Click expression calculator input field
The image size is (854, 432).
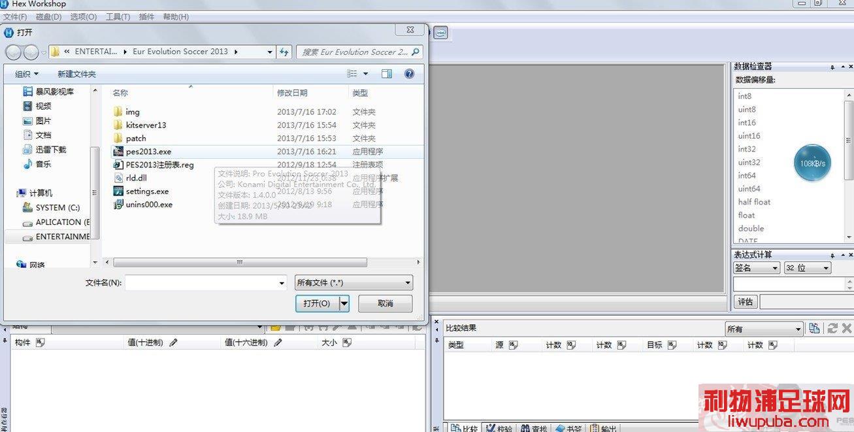[x=789, y=284]
